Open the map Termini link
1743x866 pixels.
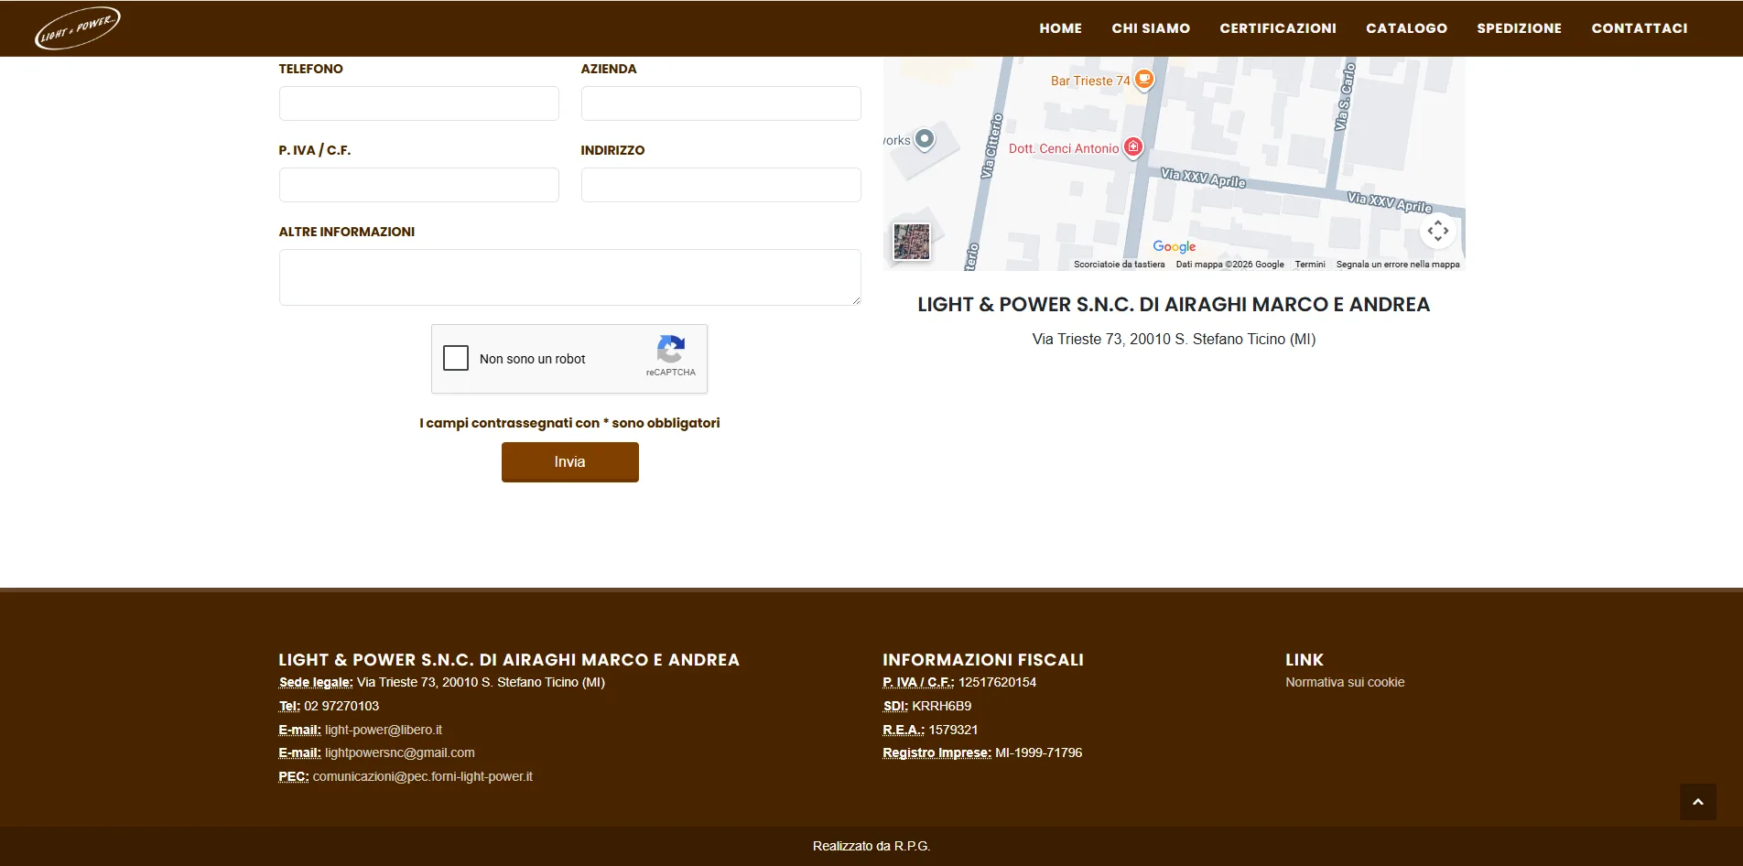pyautogui.click(x=1310, y=265)
